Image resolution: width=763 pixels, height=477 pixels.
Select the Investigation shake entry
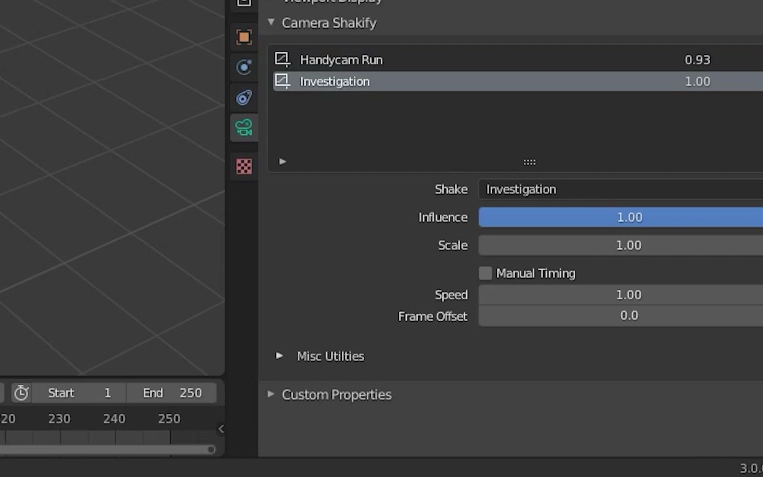(x=518, y=81)
